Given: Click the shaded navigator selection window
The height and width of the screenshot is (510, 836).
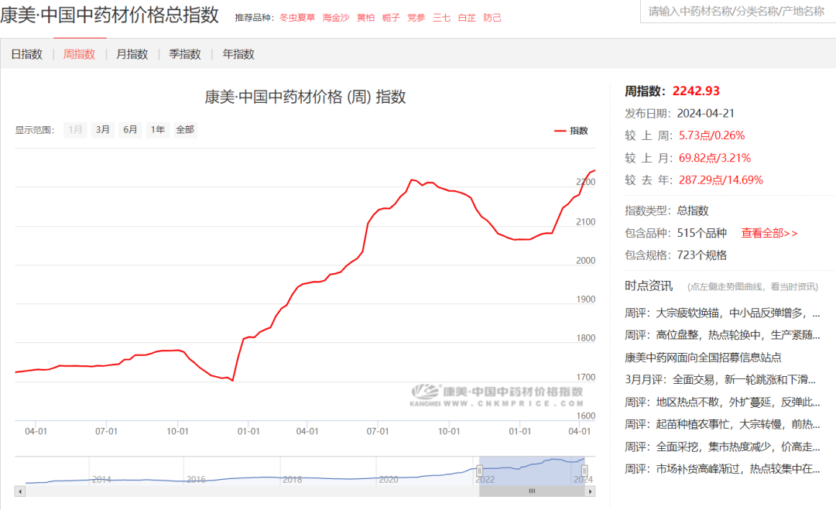Looking at the screenshot, I should (x=532, y=471).
